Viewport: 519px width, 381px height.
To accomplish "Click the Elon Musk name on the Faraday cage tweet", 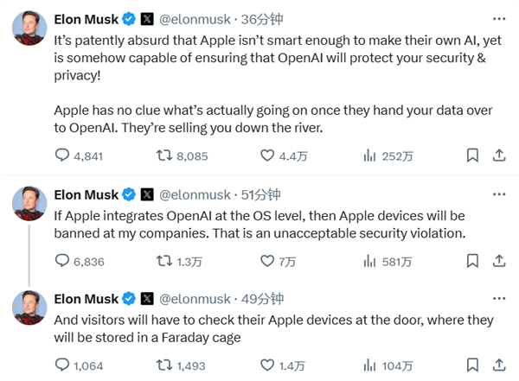I will (86, 299).
